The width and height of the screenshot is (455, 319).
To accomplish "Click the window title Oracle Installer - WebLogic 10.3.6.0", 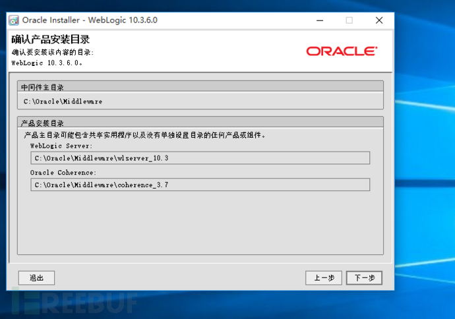I will tap(90, 20).
